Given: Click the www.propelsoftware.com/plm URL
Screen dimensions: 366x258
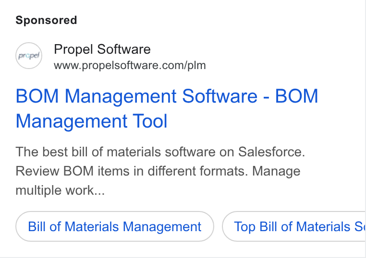Looking at the screenshot, I should 130,66.
